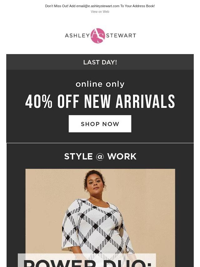
Task: Click the ASHLEY wordmark in logo
Action: (77, 36)
